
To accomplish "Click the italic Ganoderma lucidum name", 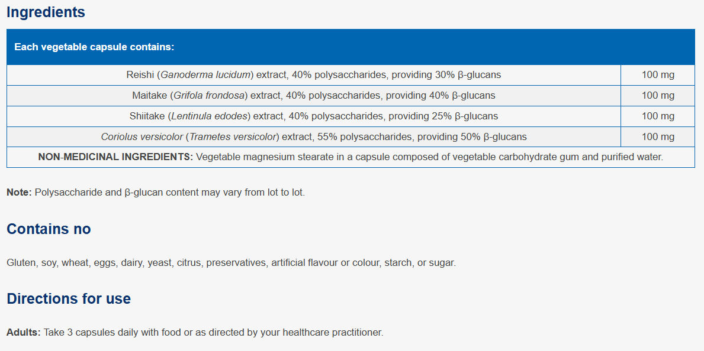I will 205,75.
